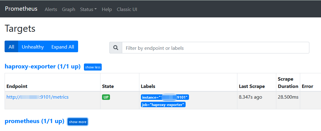Click the search magnifier icon
This screenshot has height=131, width=321.
[x=116, y=48]
